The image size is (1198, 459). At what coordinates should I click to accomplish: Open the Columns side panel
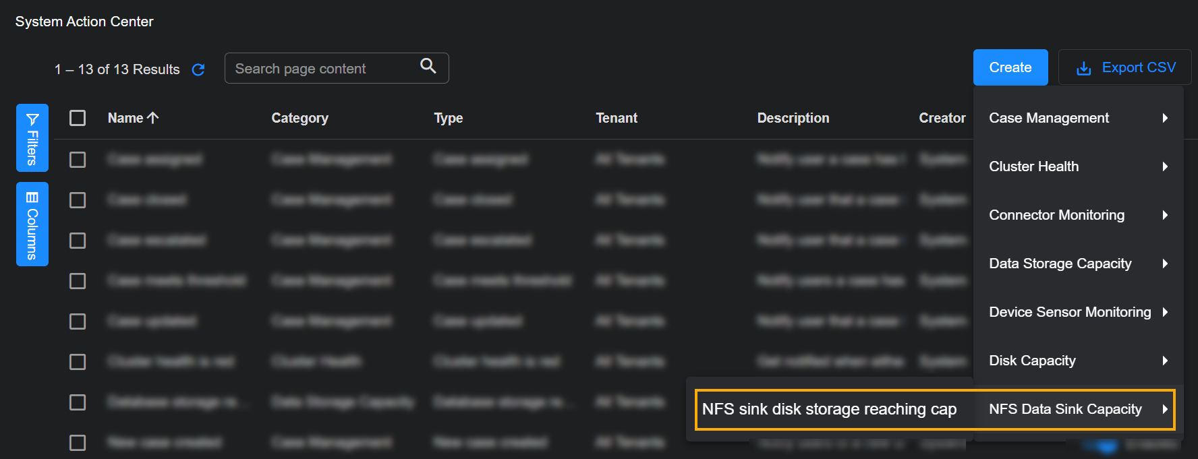32,224
